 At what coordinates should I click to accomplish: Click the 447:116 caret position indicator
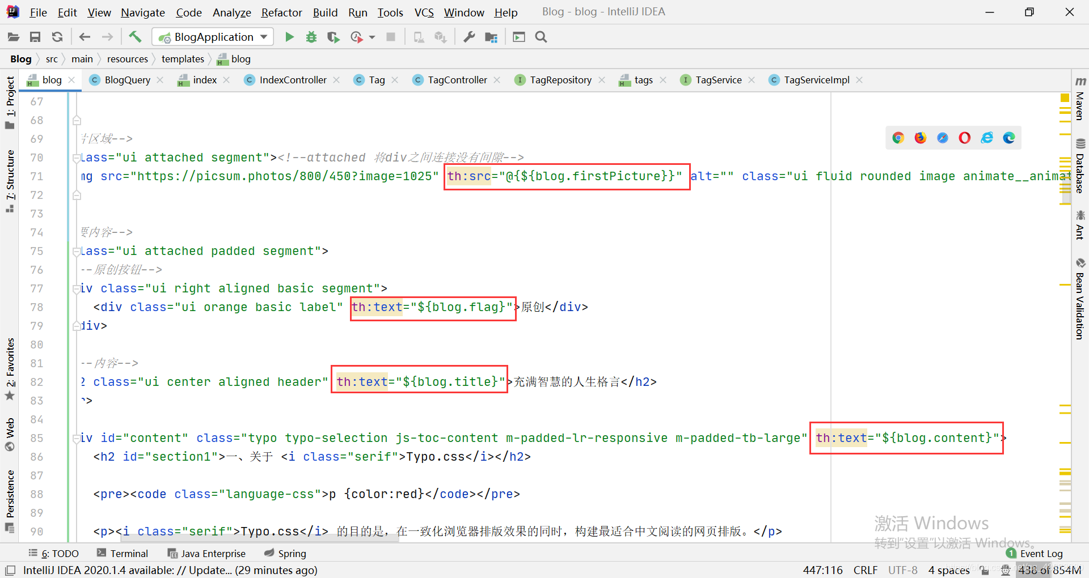(822, 570)
